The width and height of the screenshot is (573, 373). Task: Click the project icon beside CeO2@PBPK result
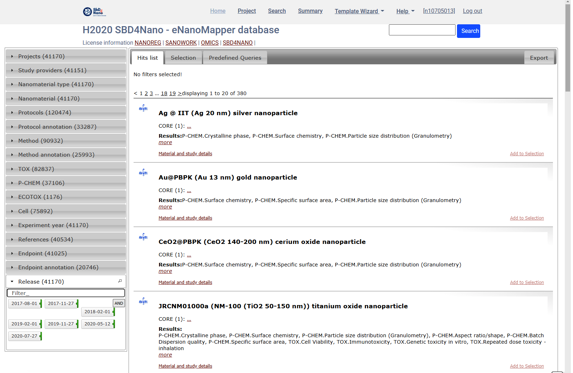pos(143,237)
